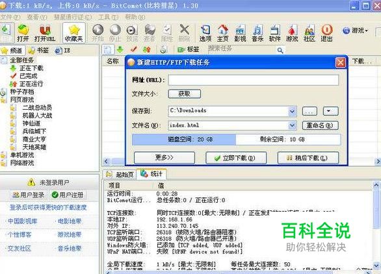
Task: Click the up-down arrows running filter icon
Action: coord(147,49)
